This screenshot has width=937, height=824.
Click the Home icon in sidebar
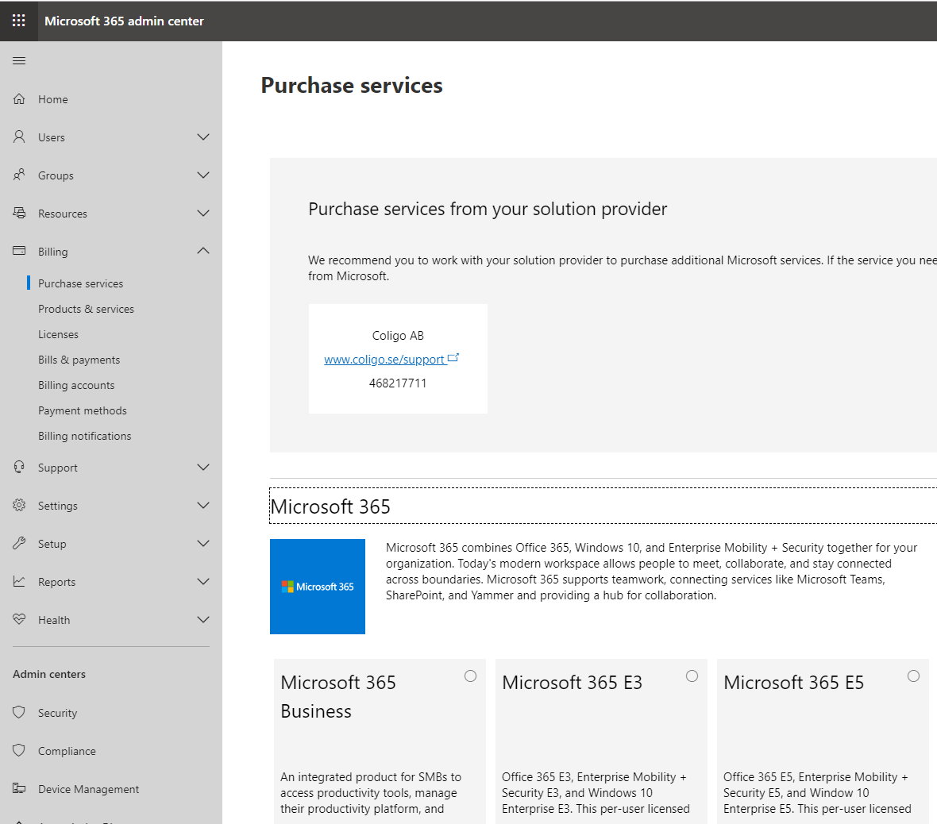pyautogui.click(x=18, y=98)
